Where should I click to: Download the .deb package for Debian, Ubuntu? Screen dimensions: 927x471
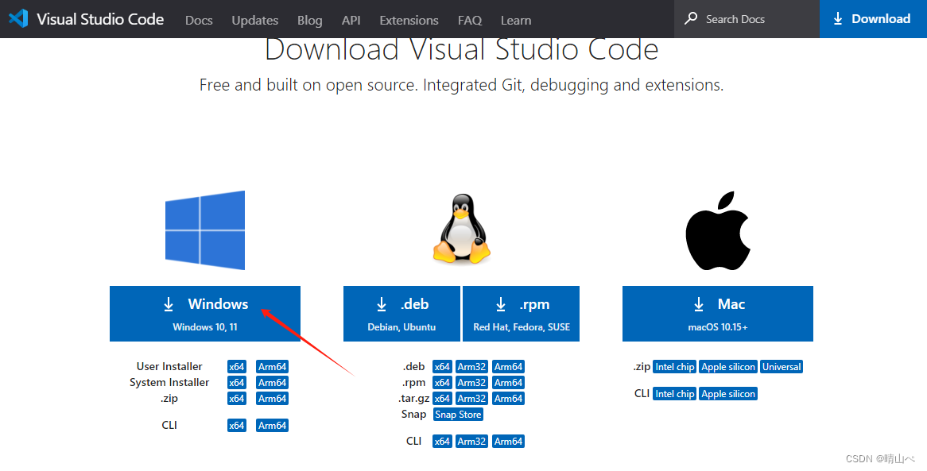(x=401, y=313)
